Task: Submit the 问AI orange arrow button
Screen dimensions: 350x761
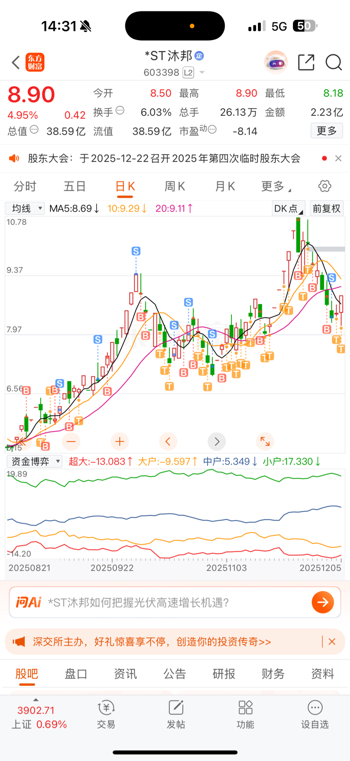Action: tap(323, 602)
